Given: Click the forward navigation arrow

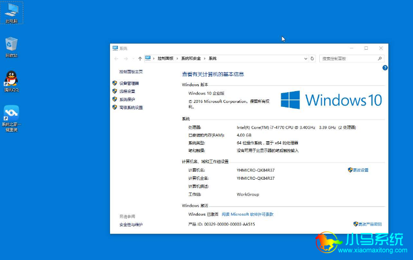Looking at the screenshot, I should 126,59.
